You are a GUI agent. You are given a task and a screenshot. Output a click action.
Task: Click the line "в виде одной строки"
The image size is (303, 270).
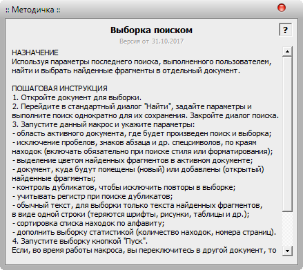tap(130, 214)
